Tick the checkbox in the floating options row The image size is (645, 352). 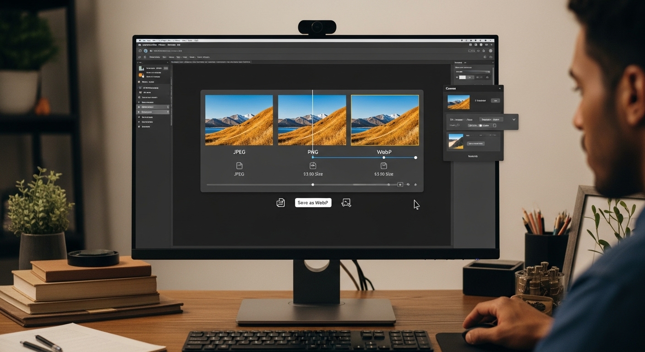tap(494, 125)
